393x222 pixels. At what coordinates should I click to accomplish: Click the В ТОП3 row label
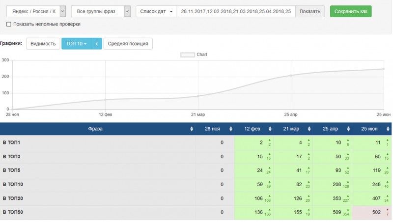click(x=11, y=157)
